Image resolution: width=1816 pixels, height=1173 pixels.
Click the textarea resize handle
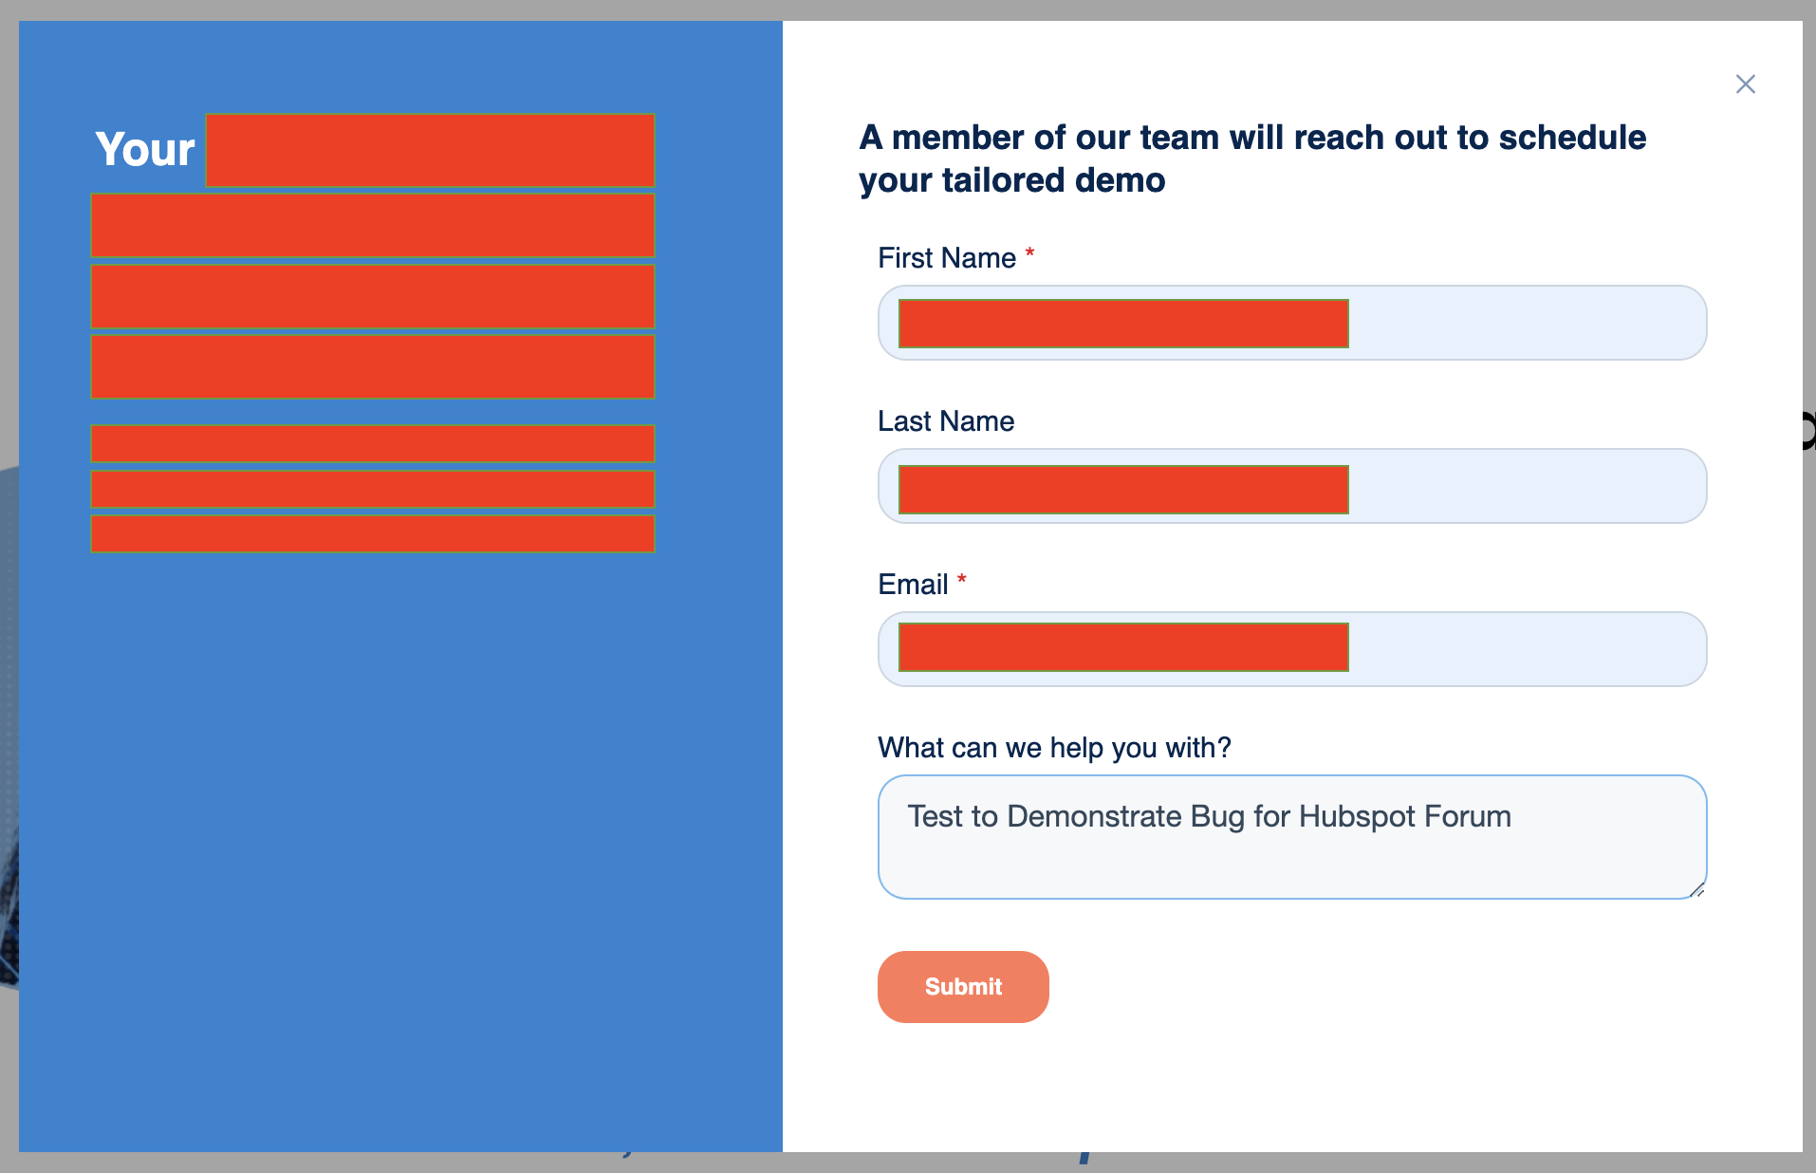click(x=1698, y=890)
